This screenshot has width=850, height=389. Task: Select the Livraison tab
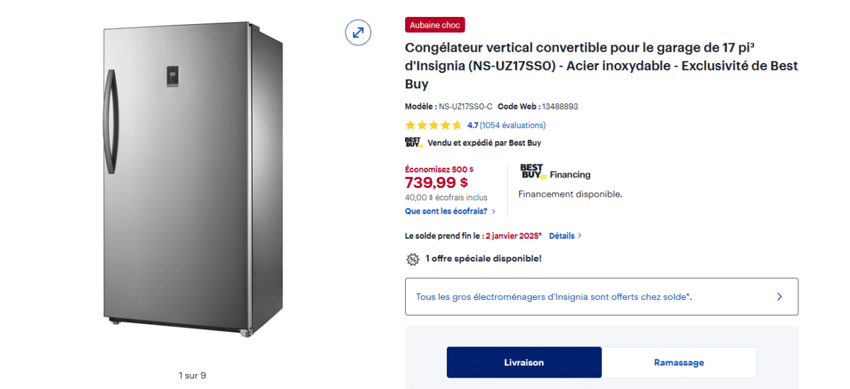pos(524,362)
